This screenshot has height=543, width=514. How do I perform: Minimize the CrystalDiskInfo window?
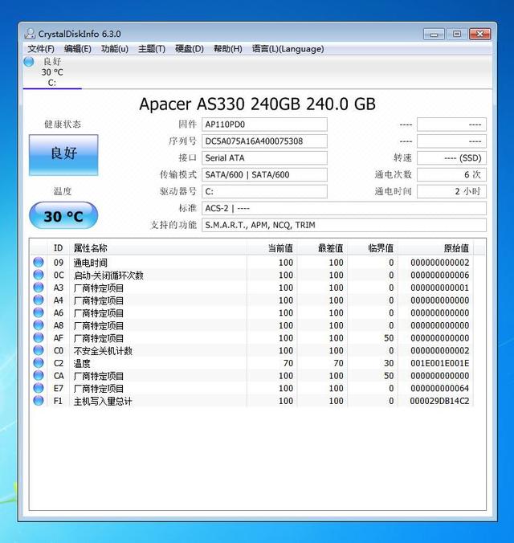click(434, 34)
